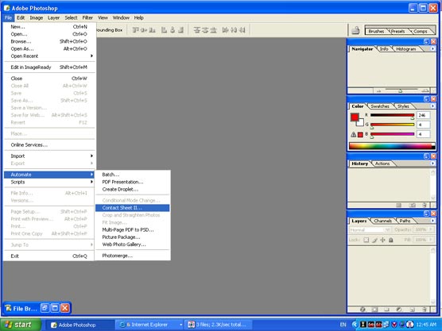Toggle Lock all padlock in Layers panel

390,240
